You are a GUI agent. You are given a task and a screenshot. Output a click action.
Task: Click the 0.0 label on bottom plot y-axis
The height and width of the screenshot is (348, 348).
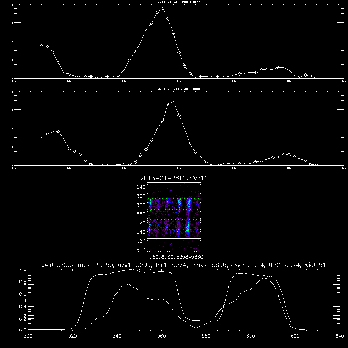[23, 330]
